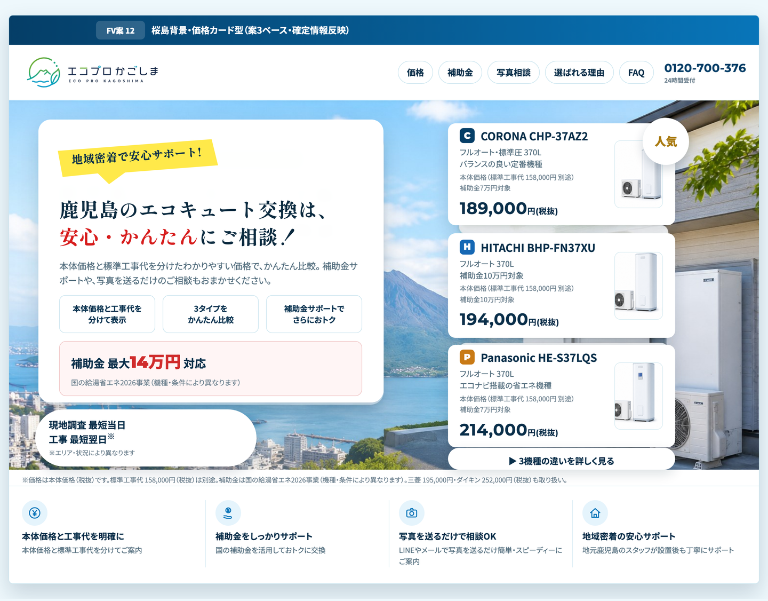The height and width of the screenshot is (601, 768).
Task: Click the 現地調査 最短当日 pill
Action: [x=147, y=438]
